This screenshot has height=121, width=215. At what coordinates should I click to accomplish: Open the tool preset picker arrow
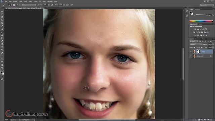[x=6, y=5]
